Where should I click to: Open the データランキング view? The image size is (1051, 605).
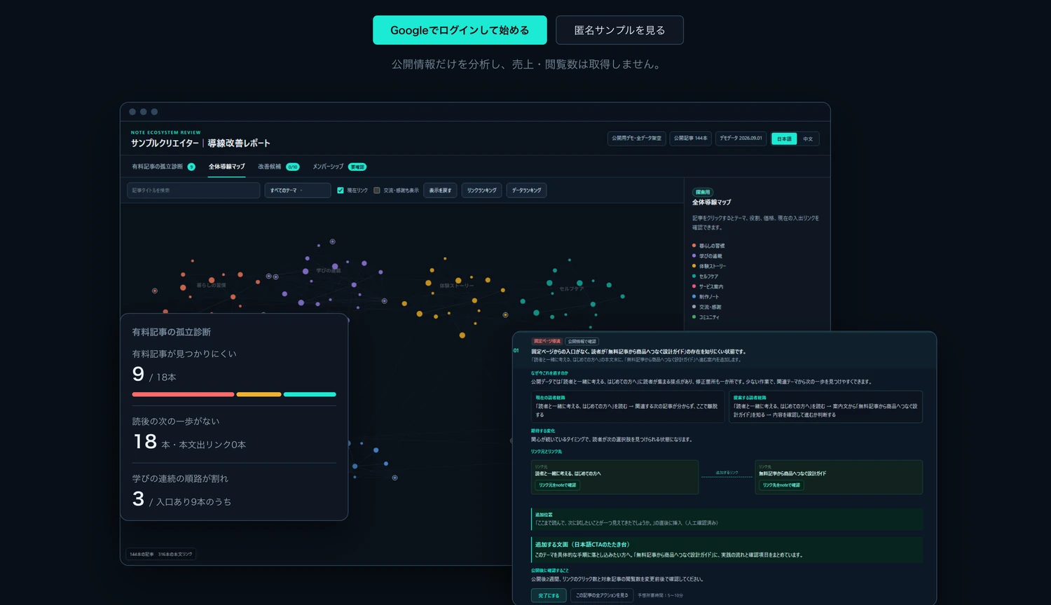[526, 190]
